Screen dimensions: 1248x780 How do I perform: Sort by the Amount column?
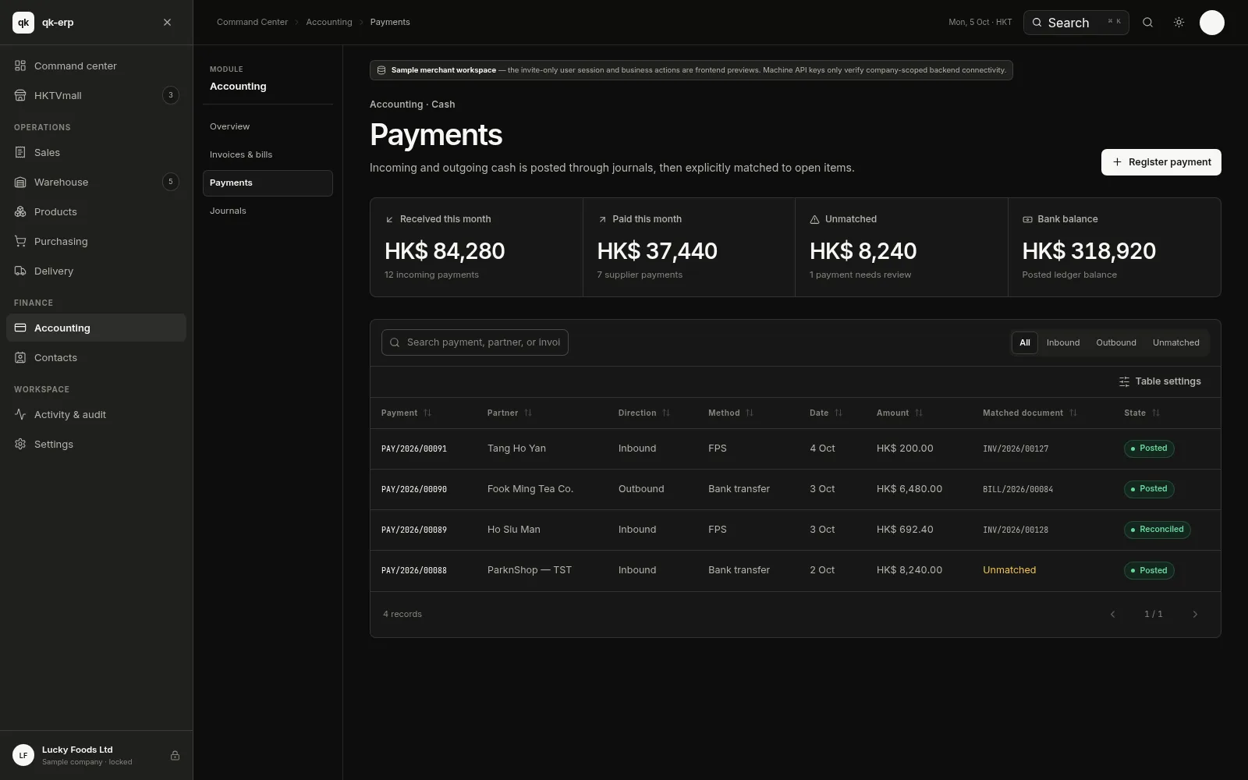[899, 413]
